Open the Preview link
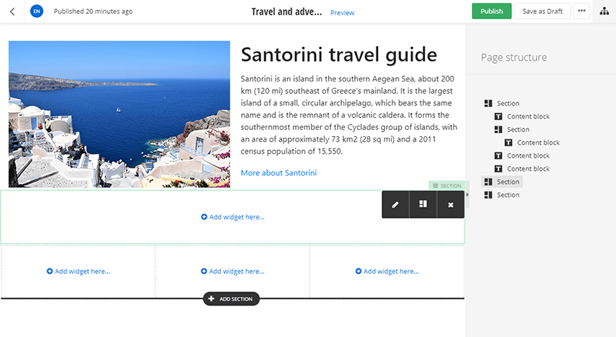 (x=342, y=13)
